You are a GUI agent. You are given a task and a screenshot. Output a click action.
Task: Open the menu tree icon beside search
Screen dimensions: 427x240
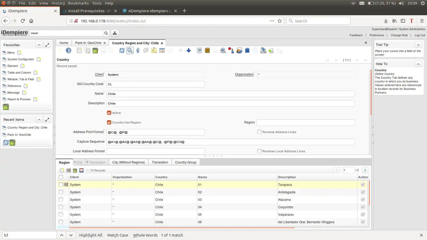tap(115, 33)
